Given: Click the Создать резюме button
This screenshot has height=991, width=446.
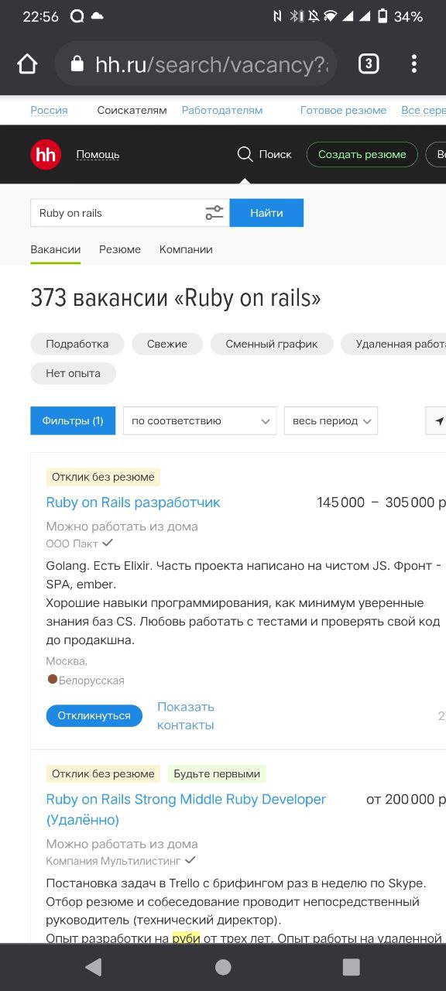Looking at the screenshot, I should pyautogui.click(x=362, y=154).
